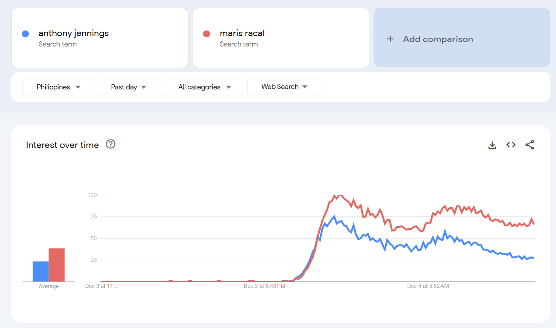Click the embed code icon
Viewport: 556px width, 328px height.
click(511, 145)
